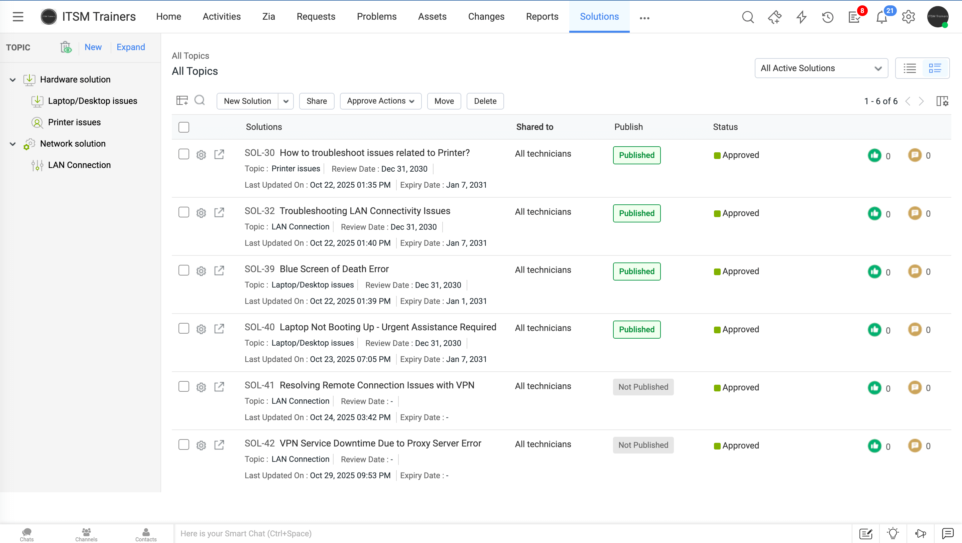Open the All Active Solutions filter dropdown
The image size is (962, 543).
click(821, 68)
